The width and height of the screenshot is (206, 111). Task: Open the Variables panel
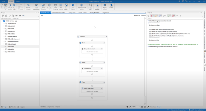43,107
